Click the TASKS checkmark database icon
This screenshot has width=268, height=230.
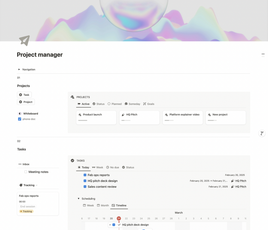point(73,161)
